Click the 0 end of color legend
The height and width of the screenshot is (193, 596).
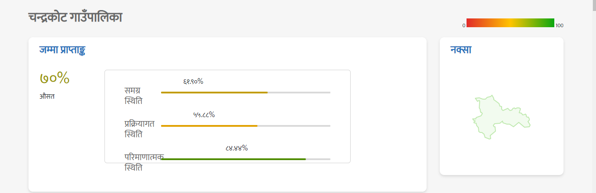click(463, 25)
